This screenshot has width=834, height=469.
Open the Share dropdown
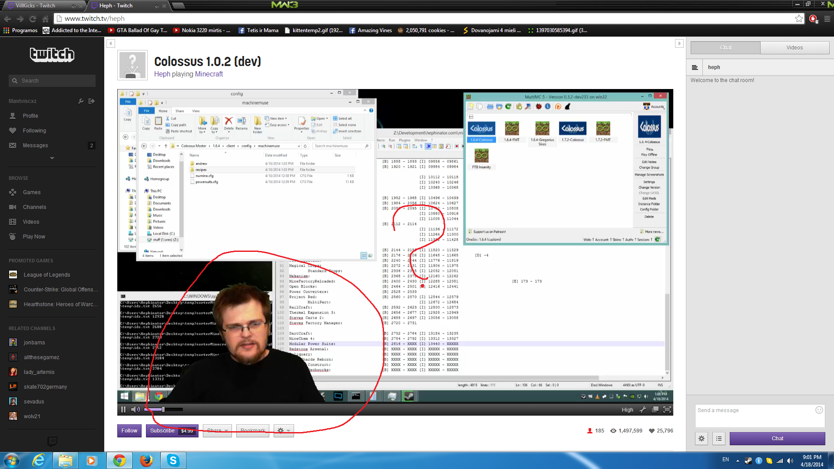point(217,431)
